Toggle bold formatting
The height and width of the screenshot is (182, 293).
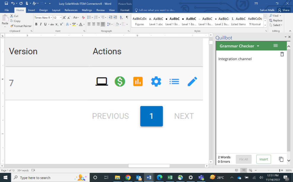tap(36, 24)
